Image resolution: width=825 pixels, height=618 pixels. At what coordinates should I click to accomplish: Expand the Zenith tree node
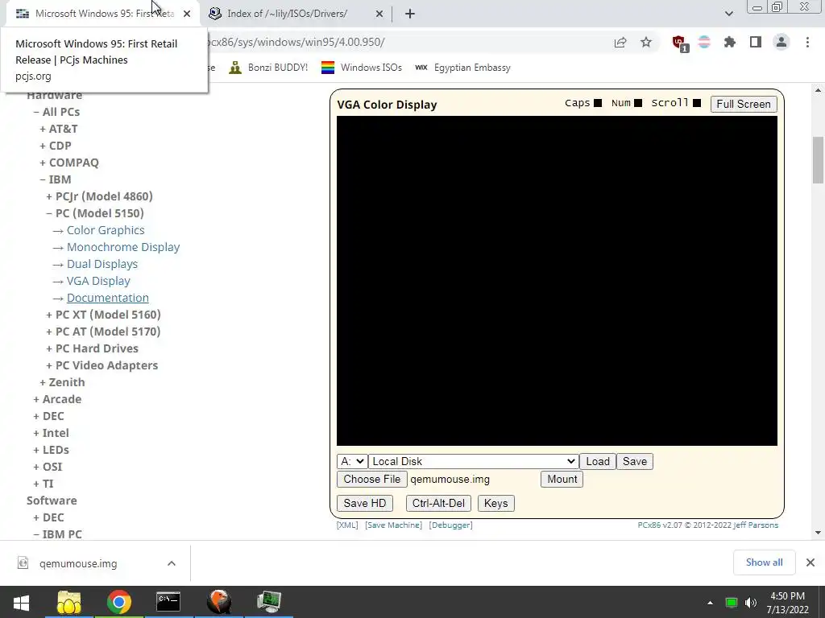[62, 382]
